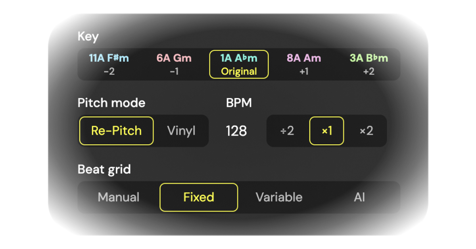Choose the 8A Am key option
The width and height of the screenshot is (476, 249).
(304, 64)
